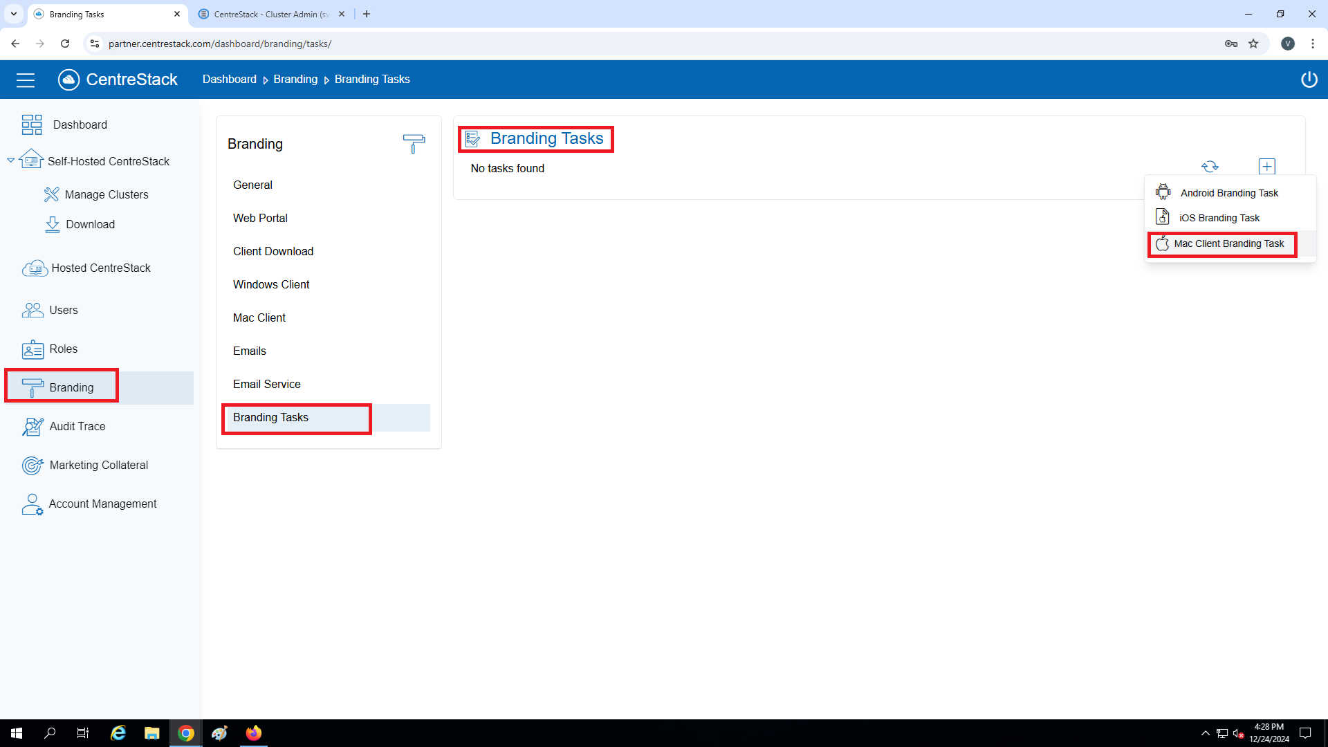The image size is (1328, 747).
Task: Close the Cluster Admin browser tab
Action: point(342,14)
